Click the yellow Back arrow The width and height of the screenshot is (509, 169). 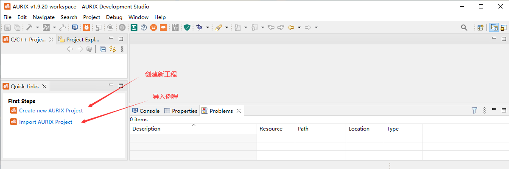tap(291, 27)
